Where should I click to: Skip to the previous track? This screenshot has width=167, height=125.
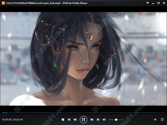(x=69, y=120)
